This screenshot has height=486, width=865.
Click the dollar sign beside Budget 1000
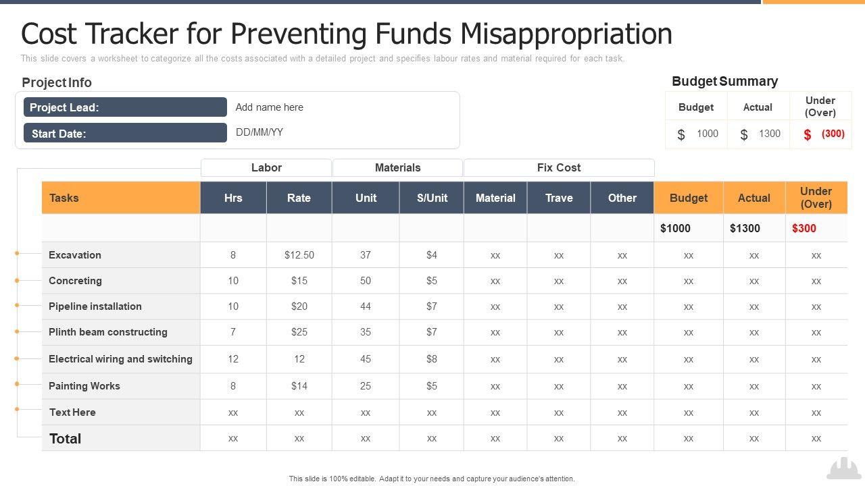point(681,135)
